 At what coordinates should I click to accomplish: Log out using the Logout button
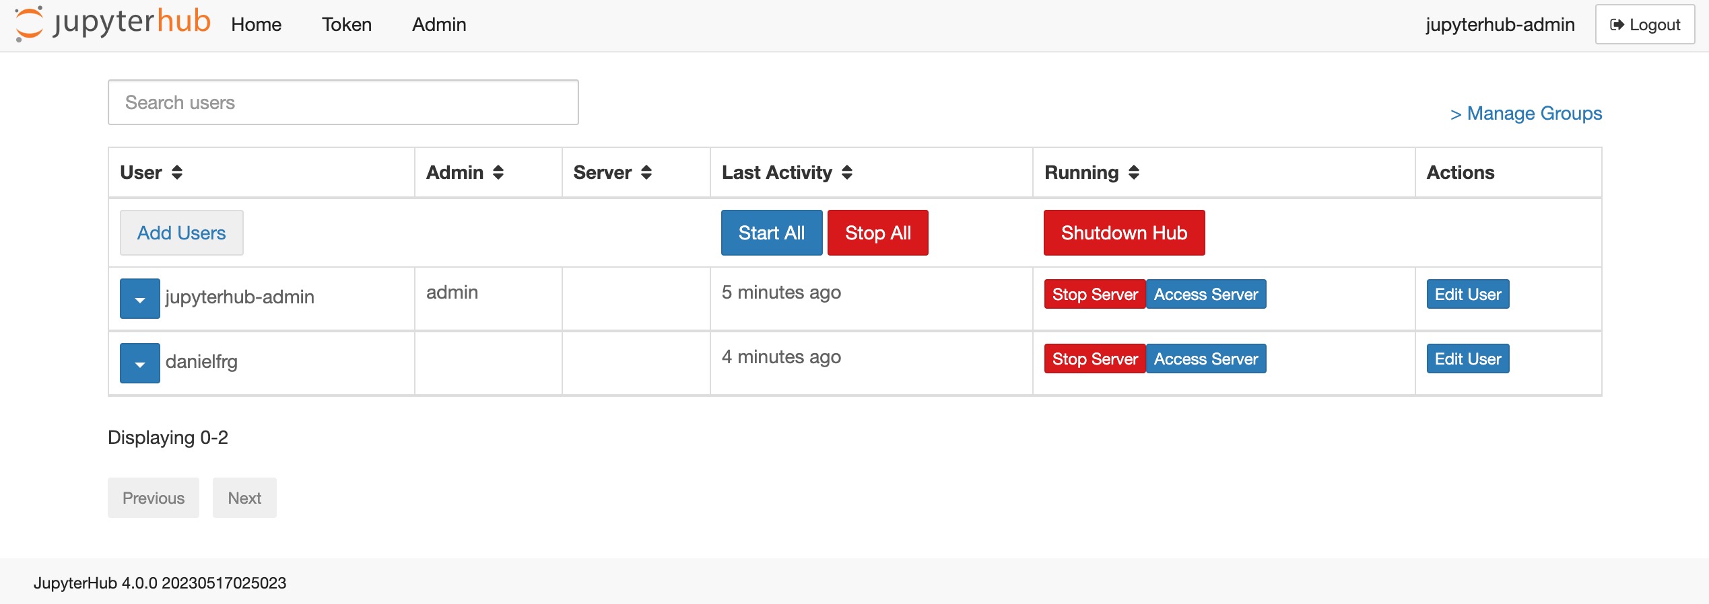click(1645, 25)
